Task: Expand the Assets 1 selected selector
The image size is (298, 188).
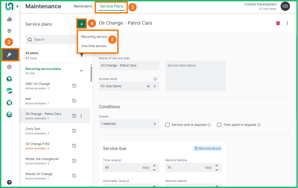Action: pos(155,124)
